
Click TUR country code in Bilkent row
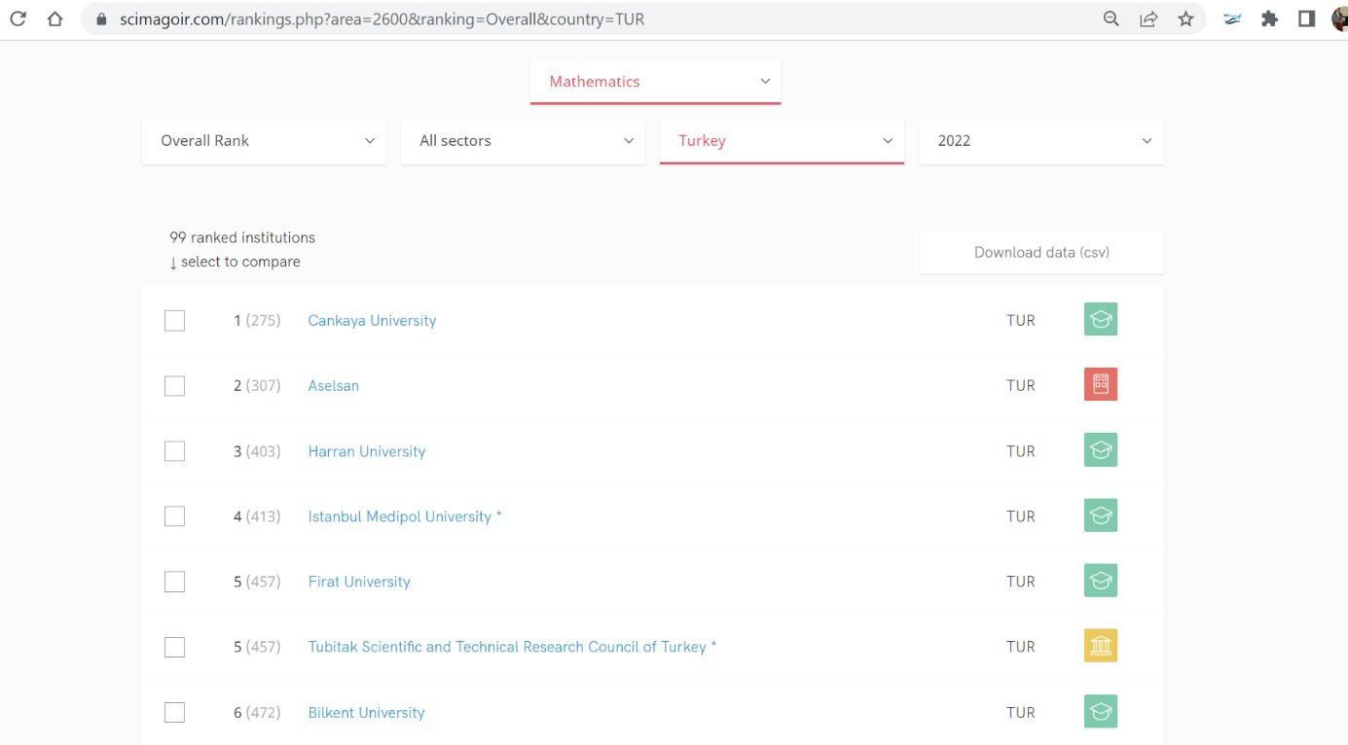tap(1021, 713)
